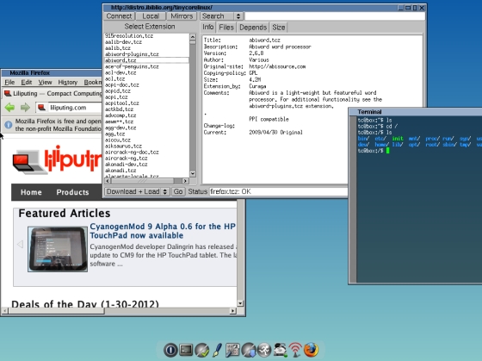
Task: Click the Go button
Action: click(178, 191)
